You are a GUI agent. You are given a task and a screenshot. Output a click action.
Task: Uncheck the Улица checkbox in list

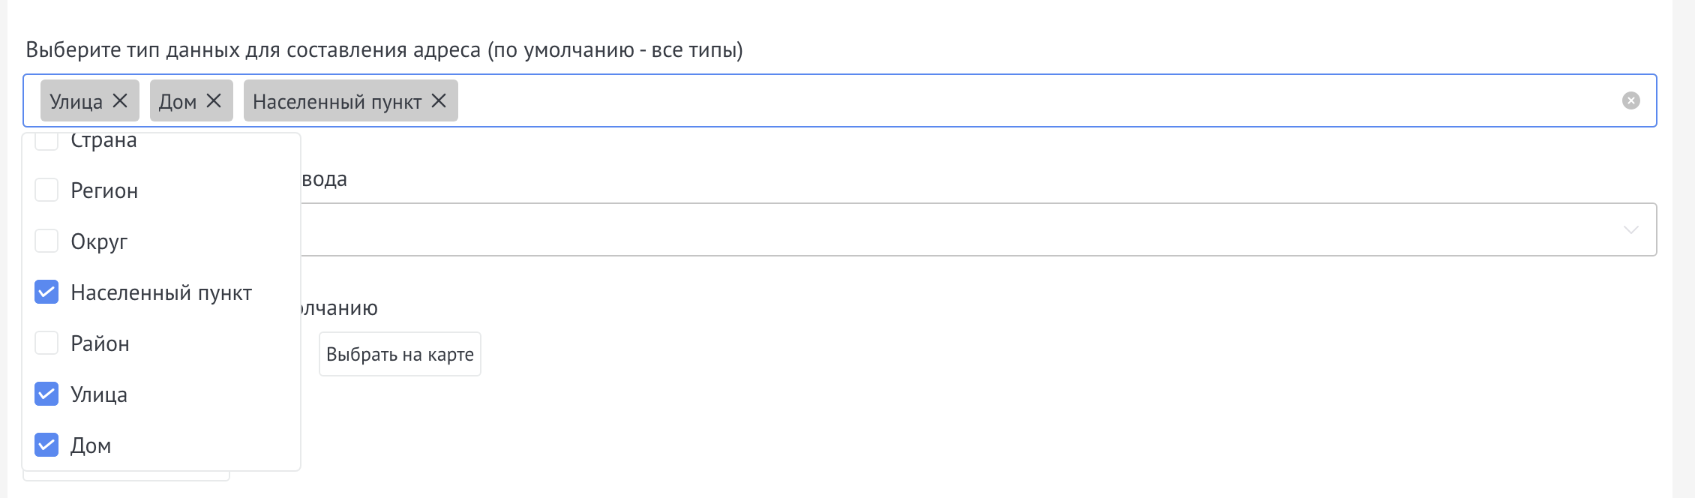pos(46,394)
